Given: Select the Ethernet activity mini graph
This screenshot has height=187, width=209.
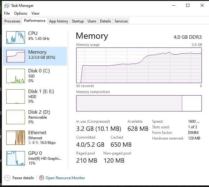Looking at the screenshot, I should click(x=16, y=138).
